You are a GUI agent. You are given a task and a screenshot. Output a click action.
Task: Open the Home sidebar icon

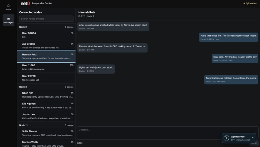[x=8, y=5]
